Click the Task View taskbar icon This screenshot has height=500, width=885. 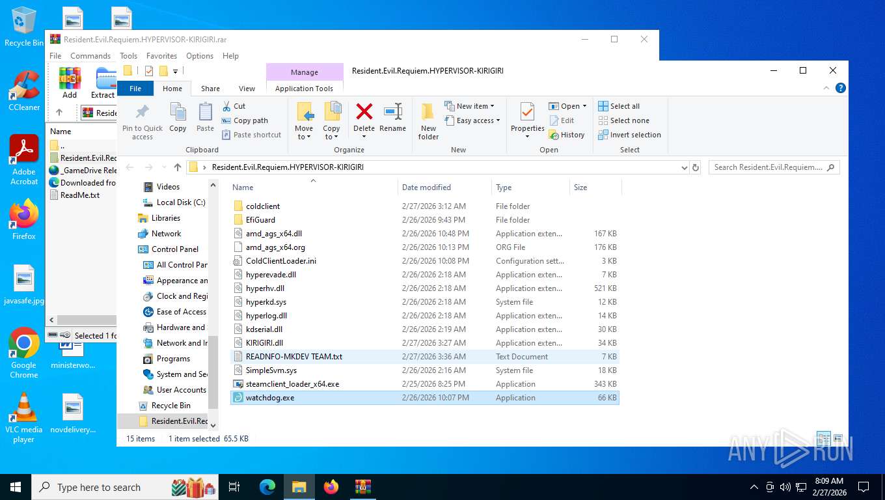[234, 487]
